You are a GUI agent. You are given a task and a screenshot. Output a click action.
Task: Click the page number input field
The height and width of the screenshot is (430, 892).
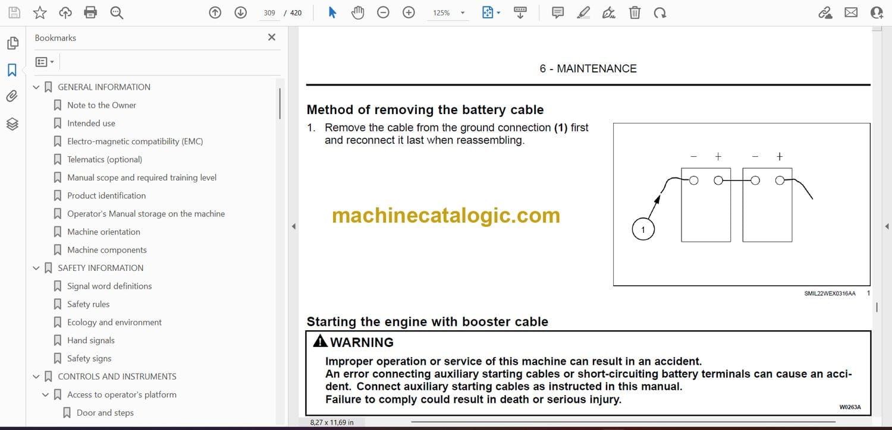[269, 12]
